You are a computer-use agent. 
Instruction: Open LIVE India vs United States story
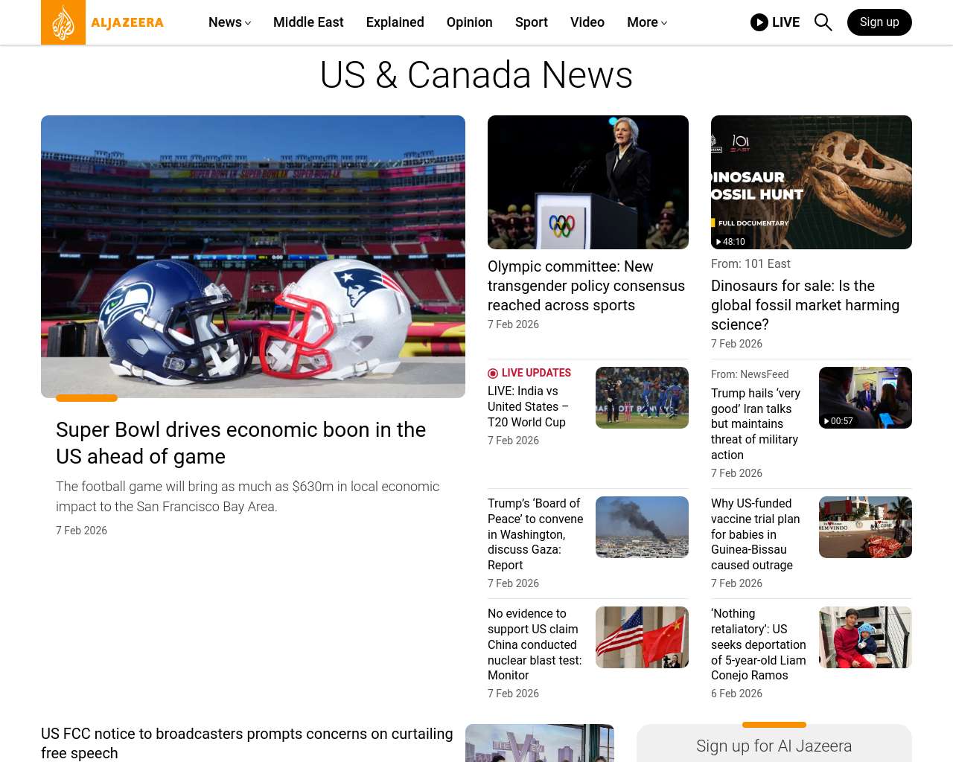click(x=528, y=406)
